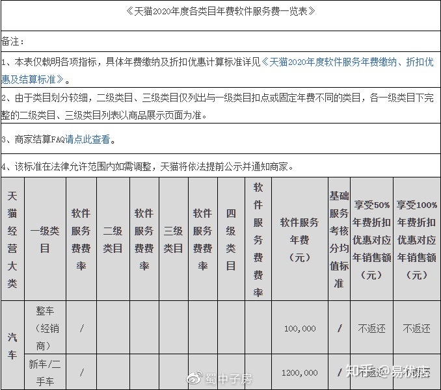Select the 整车（经销商） cell

coord(45,328)
